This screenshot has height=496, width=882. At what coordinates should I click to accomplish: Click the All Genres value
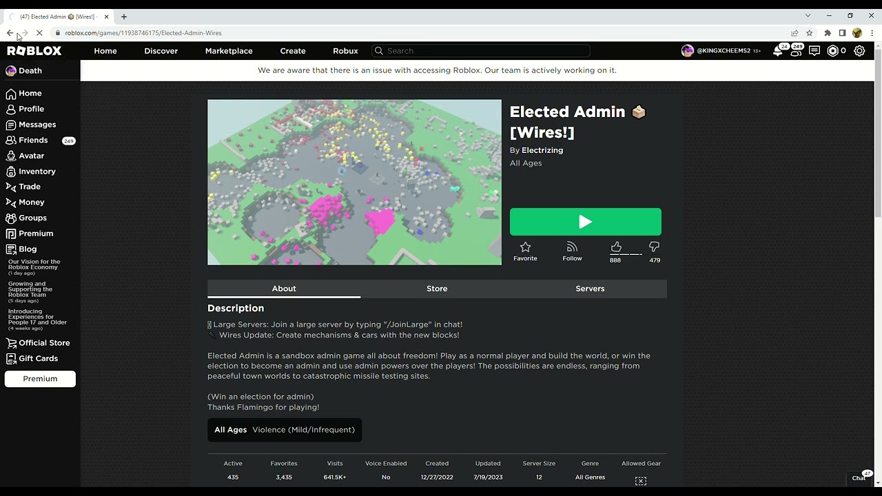(x=590, y=477)
